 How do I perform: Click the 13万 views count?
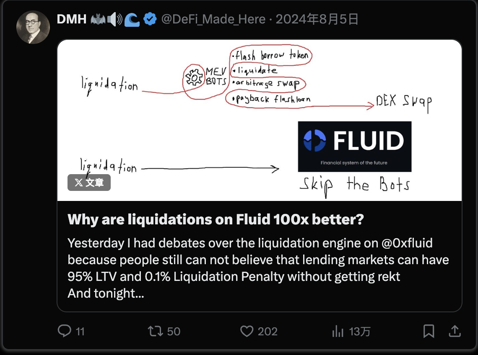pyautogui.click(x=360, y=332)
